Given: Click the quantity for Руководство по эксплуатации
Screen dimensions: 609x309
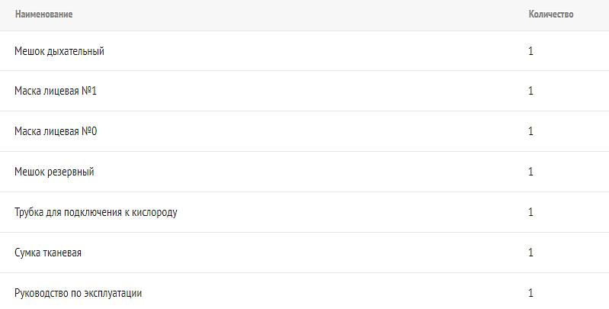Looking at the screenshot, I should click(x=530, y=293).
